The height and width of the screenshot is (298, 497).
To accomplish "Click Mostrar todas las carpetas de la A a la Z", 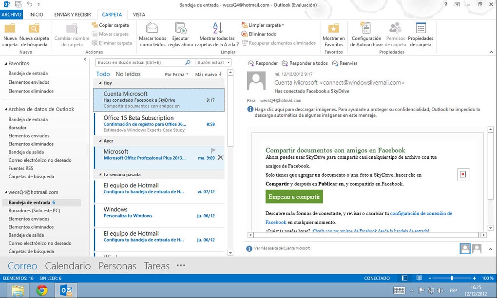I will click(217, 35).
